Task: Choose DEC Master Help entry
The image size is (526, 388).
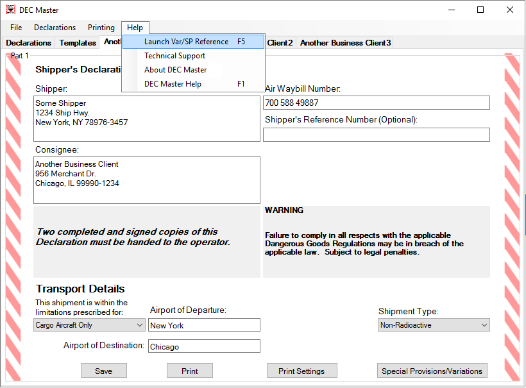Action: coord(194,84)
